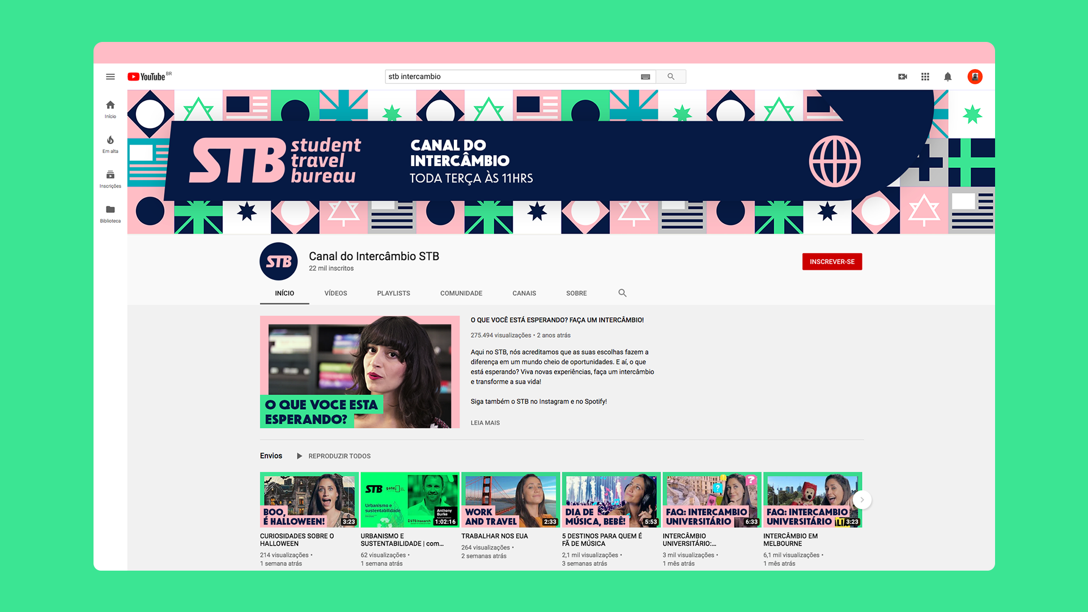Play the featured video thumbnail
This screenshot has width=1088, height=612.
pos(360,372)
